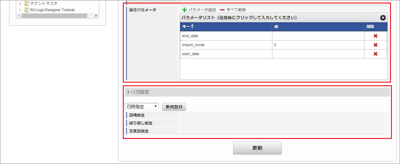Expand the テナントマスタ tree node
400x164 pixels.
[x=20, y=4]
